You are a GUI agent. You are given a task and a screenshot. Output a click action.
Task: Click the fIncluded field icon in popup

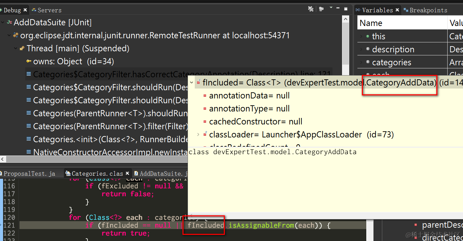199,82
